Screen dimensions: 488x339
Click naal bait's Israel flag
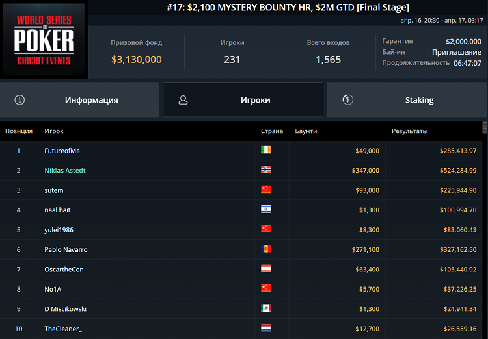(265, 210)
